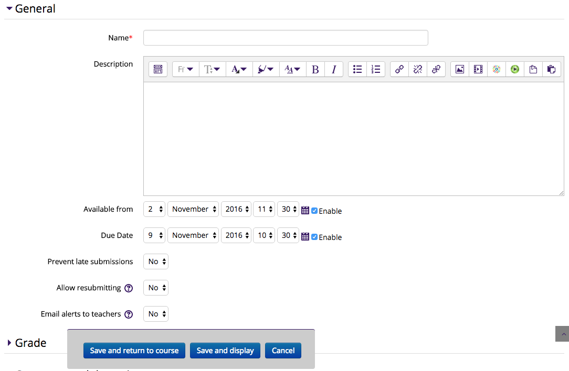
Task: Open the font family dropdown in editor
Action: pos(185,69)
